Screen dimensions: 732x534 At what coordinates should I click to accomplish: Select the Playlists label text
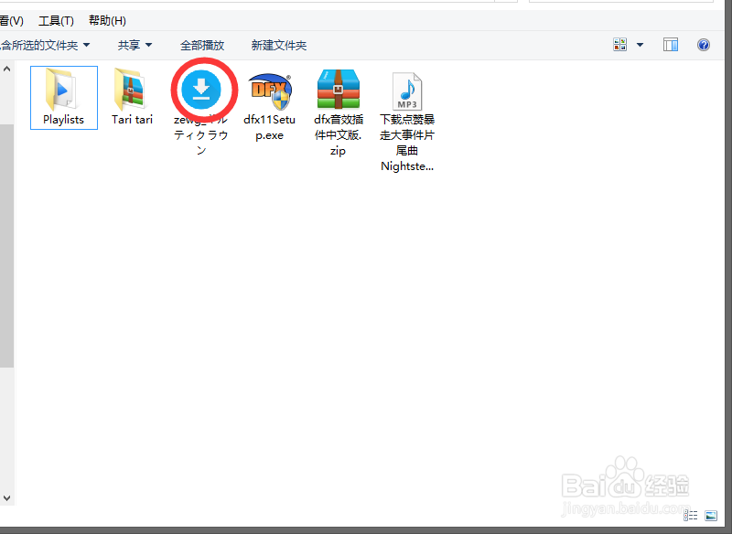click(63, 120)
